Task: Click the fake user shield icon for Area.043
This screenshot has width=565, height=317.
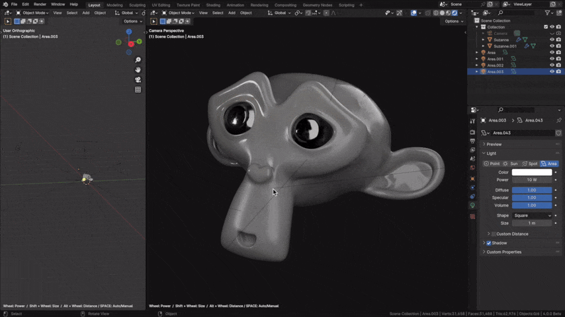Action: point(558,133)
